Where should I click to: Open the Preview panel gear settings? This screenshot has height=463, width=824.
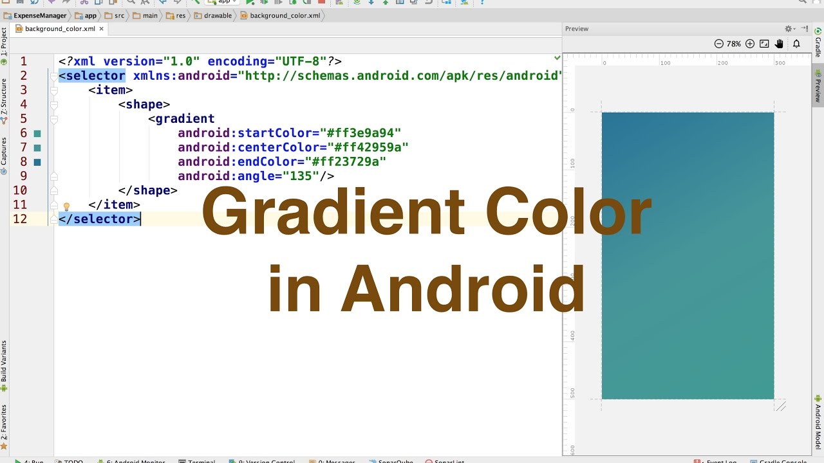coord(789,28)
